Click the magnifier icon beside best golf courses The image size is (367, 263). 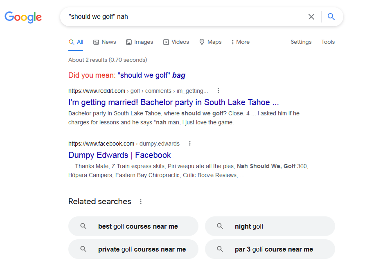click(x=83, y=226)
